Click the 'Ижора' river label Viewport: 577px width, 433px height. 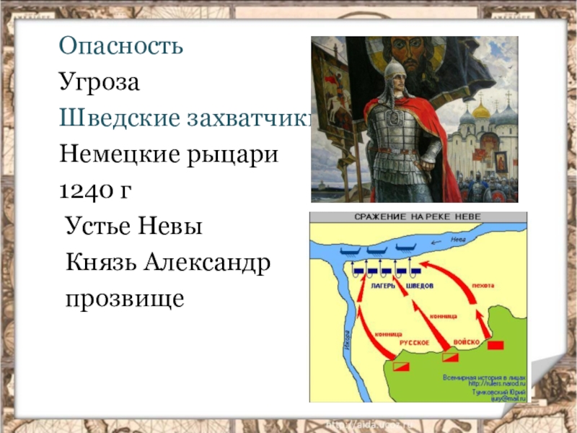(347, 338)
